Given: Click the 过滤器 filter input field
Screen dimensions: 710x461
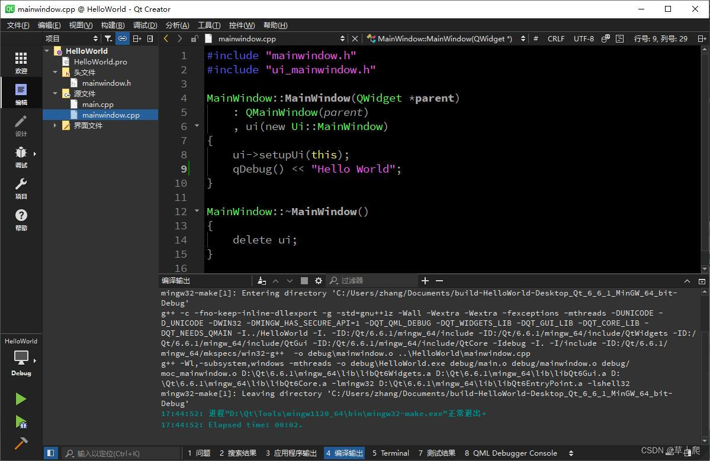Looking at the screenshot, I should [371, 281].
